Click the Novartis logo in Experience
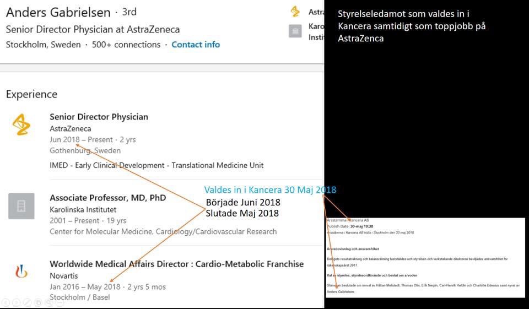 click(x=21, y=271)
